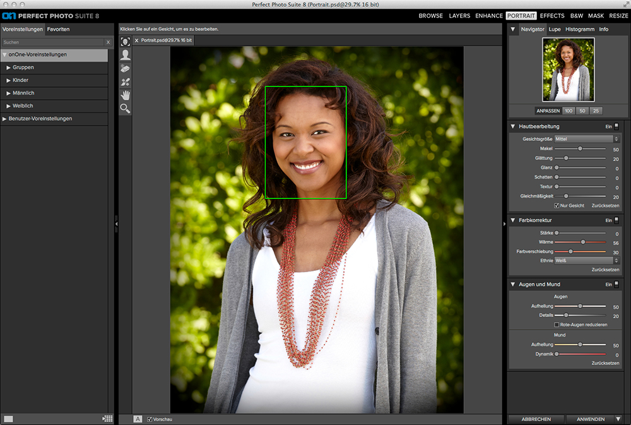Select the face detection tool
631x425 pixels.
[125, 41]
